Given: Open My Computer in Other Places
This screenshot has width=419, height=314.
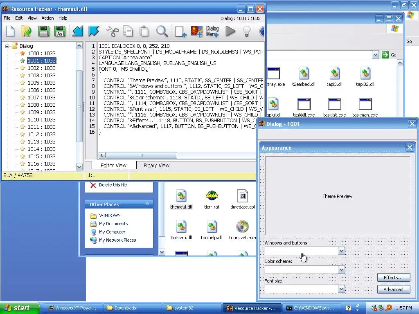Looking at the screenshot, I should click(x=112, y=232).
